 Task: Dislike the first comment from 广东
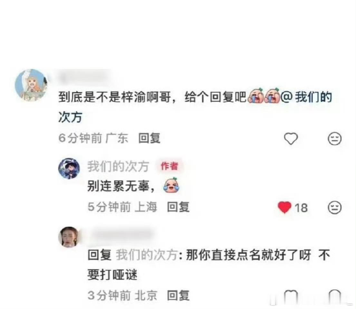(x=335, y=138)
